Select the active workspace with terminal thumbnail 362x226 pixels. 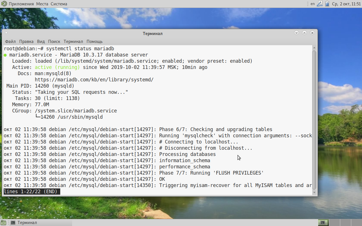(x=323, y=223)
